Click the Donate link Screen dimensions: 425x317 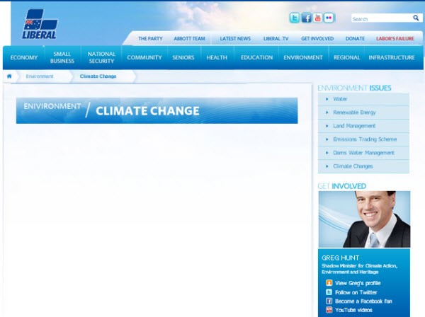point(355,38)
